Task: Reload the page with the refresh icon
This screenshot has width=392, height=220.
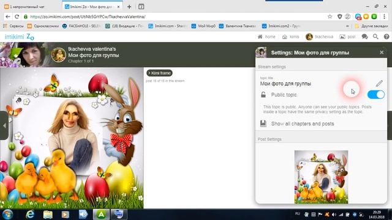Action: (17, 16)
